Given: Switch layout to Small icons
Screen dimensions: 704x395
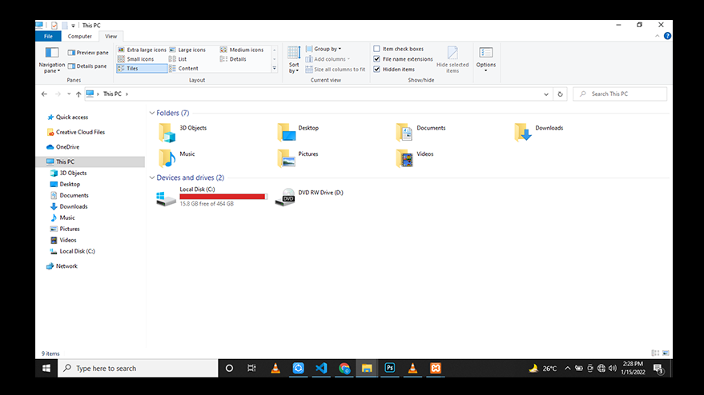Looking at the screenshot, I should coord(135,59).
